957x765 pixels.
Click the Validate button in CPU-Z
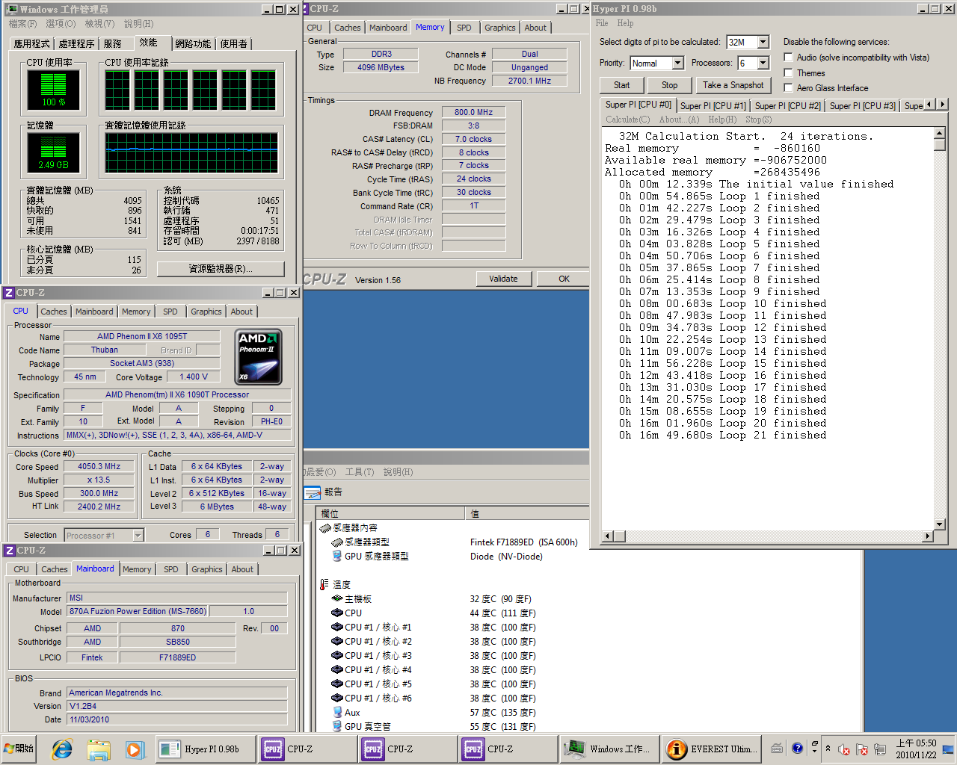(503, 279)
